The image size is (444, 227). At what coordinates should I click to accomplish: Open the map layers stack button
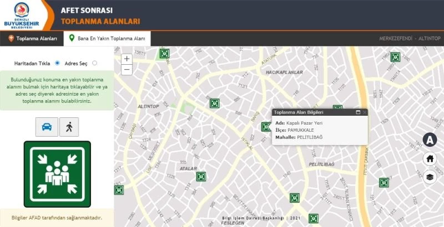point(430,178)
